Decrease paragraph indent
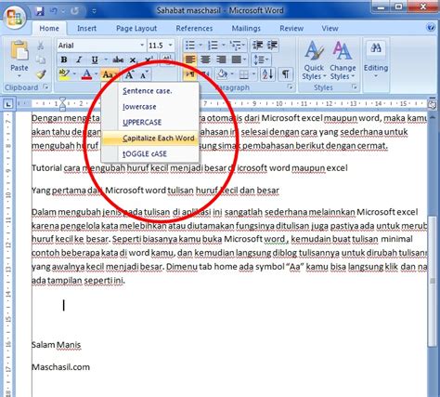This screenshot has width=440, height=397. click(x=257, y=46)
